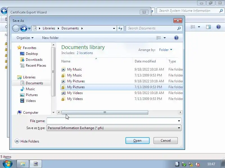This screenshot has height=168, width=225.
Task: Click the 2 locations link
Action: point(85,53)
